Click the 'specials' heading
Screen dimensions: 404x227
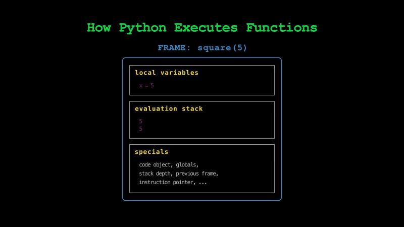(151, 152)
